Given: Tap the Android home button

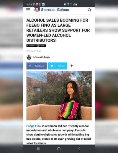Looking at the screenshot, I should tap(59, 149).
